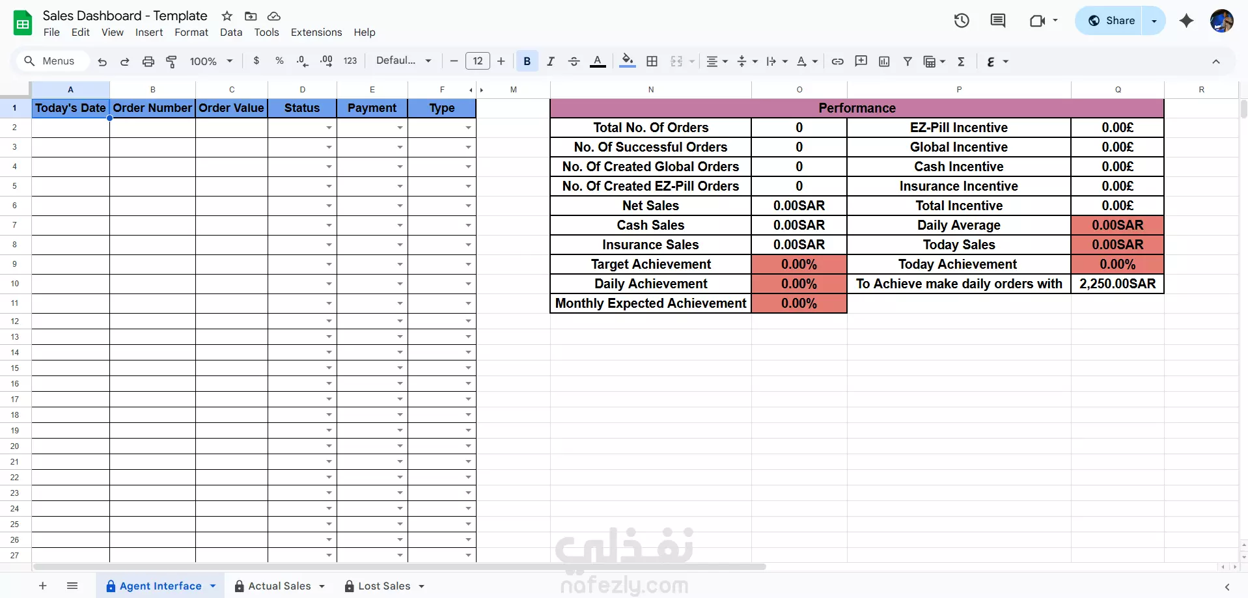1248x598 pixels.
Task: Open text color picker
Action: (x=598, y=61)
